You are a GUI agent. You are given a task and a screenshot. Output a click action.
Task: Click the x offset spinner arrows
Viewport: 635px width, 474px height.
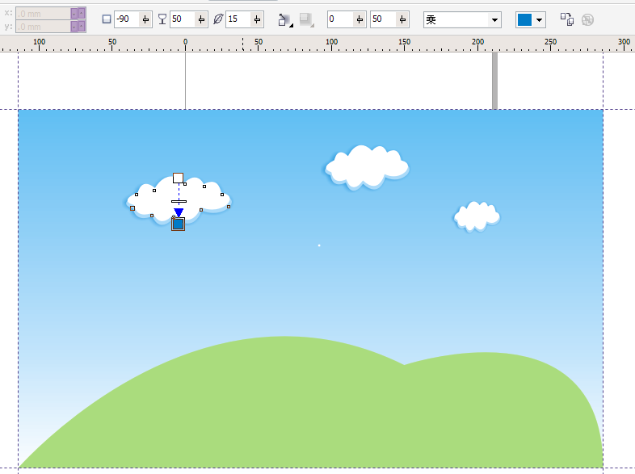[78, 14]
